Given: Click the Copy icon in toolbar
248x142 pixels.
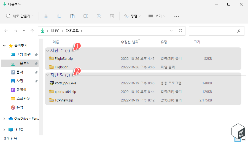Looking at the screenshot, I should [x=59, y=16].
